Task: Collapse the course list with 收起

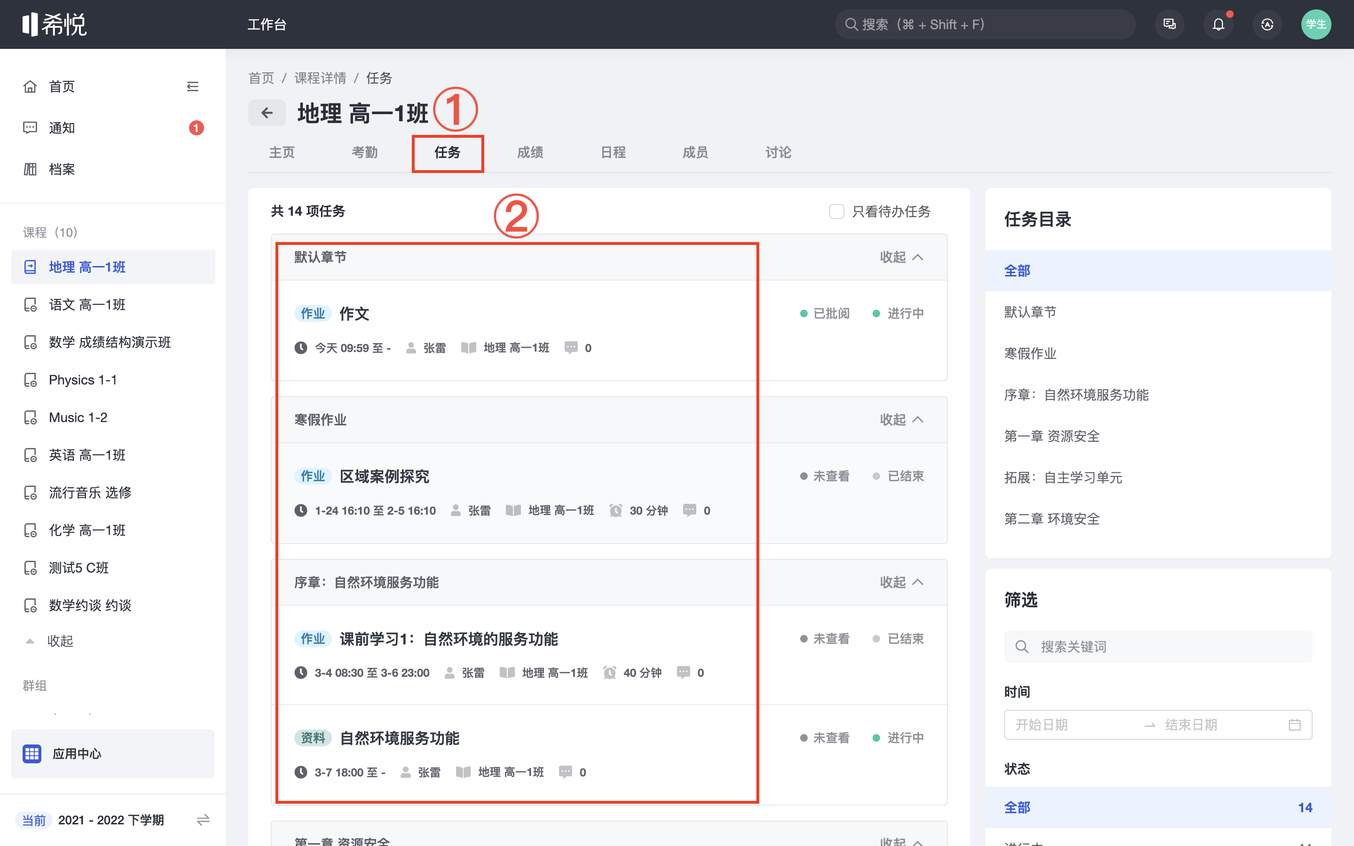Action: (x=60, y=641)
